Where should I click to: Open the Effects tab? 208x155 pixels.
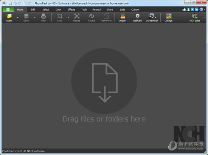pos(71,9)
